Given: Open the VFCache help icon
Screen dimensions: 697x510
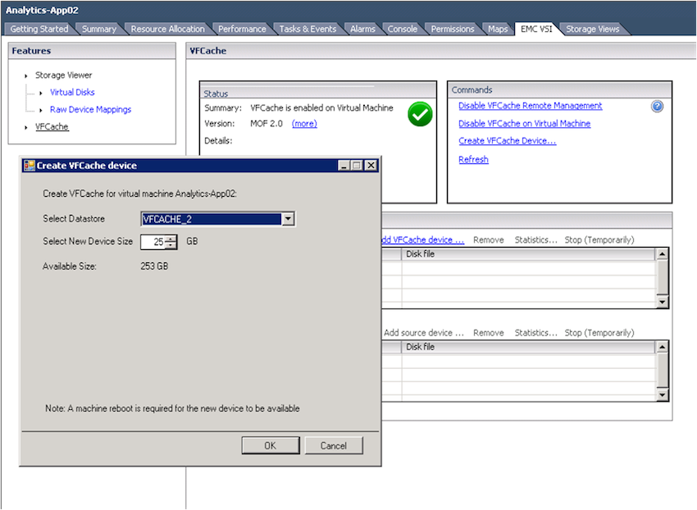Looking at the screenshot, I should 657,107.
